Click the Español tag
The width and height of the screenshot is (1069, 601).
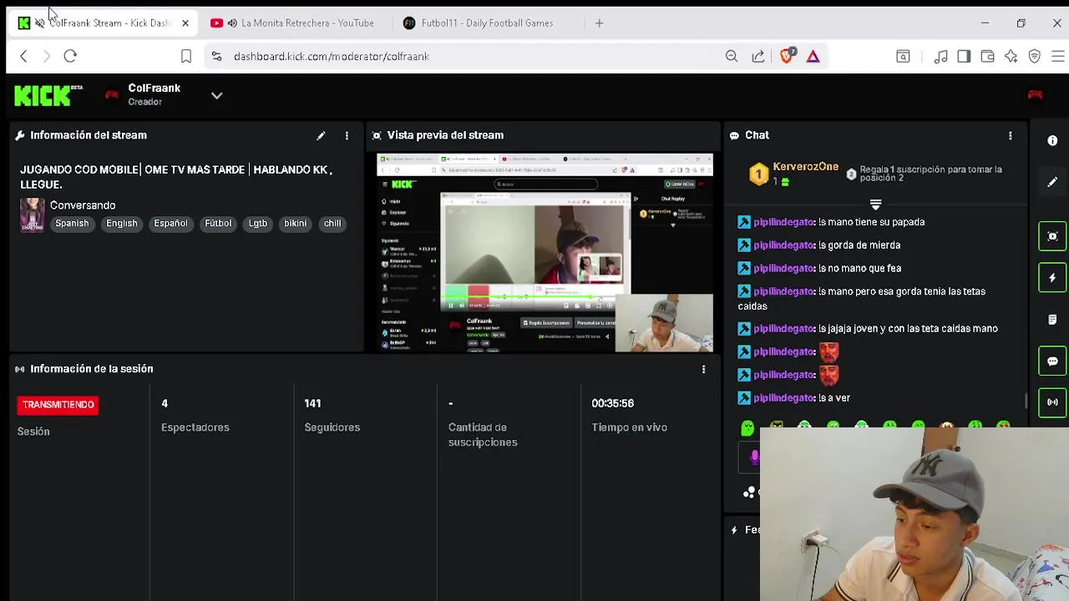[x=170, y=224]
